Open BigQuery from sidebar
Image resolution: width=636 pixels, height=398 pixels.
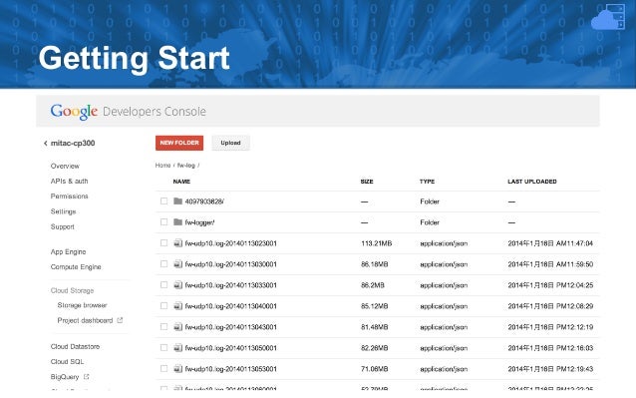coord(65,377)
